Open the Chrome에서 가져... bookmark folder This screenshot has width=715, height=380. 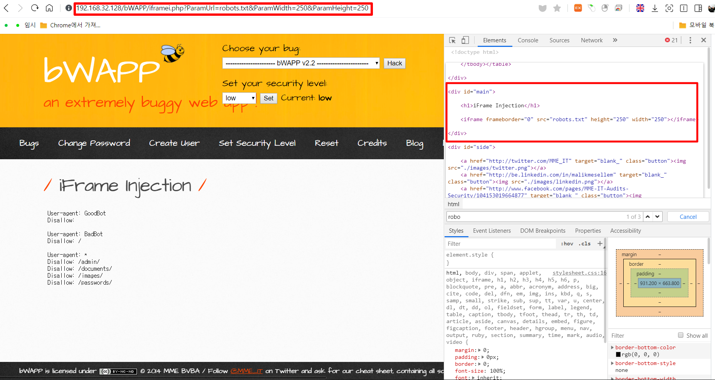click(x=70, y=25)
